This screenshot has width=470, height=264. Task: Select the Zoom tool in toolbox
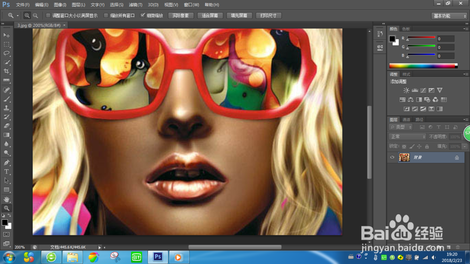tap(6, 208)
